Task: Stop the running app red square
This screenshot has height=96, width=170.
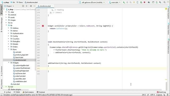Action: coord(144,2)
